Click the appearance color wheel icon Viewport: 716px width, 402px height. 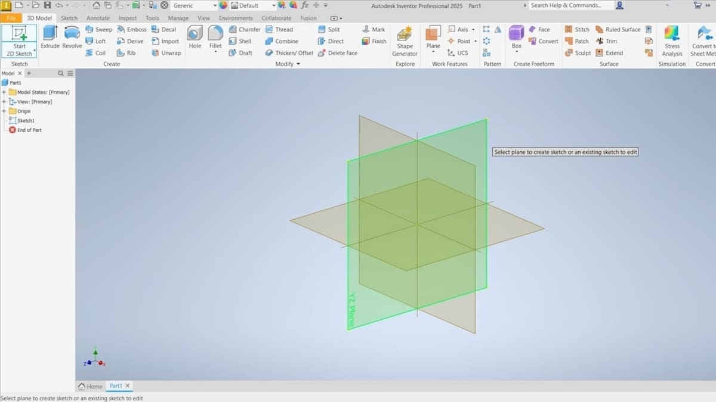pyautogui.click(x=223, y=5)
